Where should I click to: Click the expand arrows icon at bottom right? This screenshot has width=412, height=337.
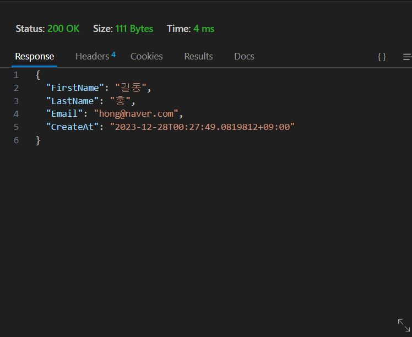pyautogui.click(x=404, y=325)
